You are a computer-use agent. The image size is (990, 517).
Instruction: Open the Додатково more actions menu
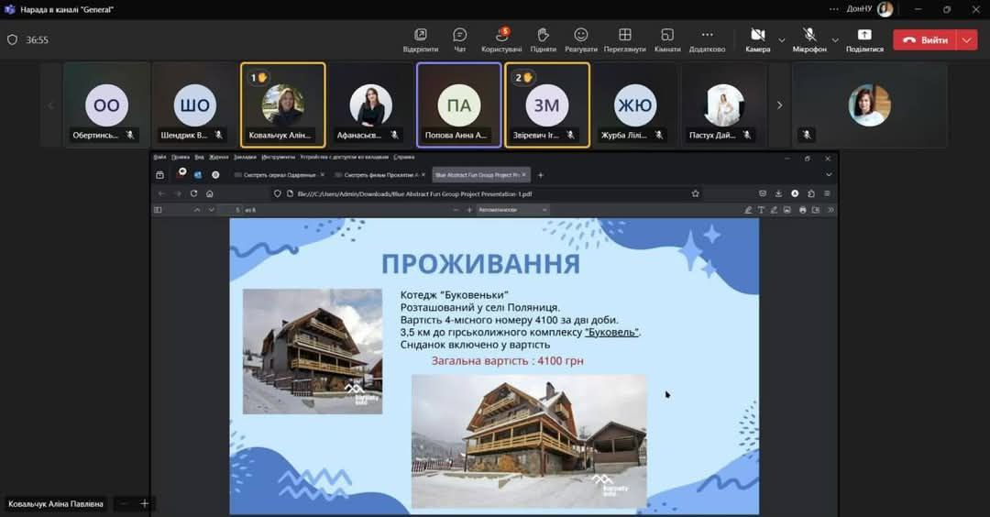coord(707,39)
